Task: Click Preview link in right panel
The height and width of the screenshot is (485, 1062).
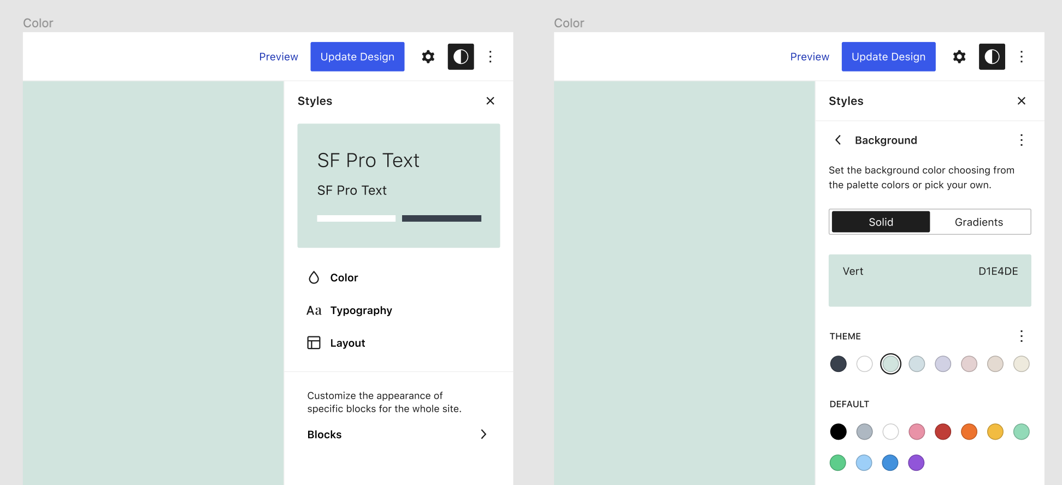Action: (x=810, y=57)
